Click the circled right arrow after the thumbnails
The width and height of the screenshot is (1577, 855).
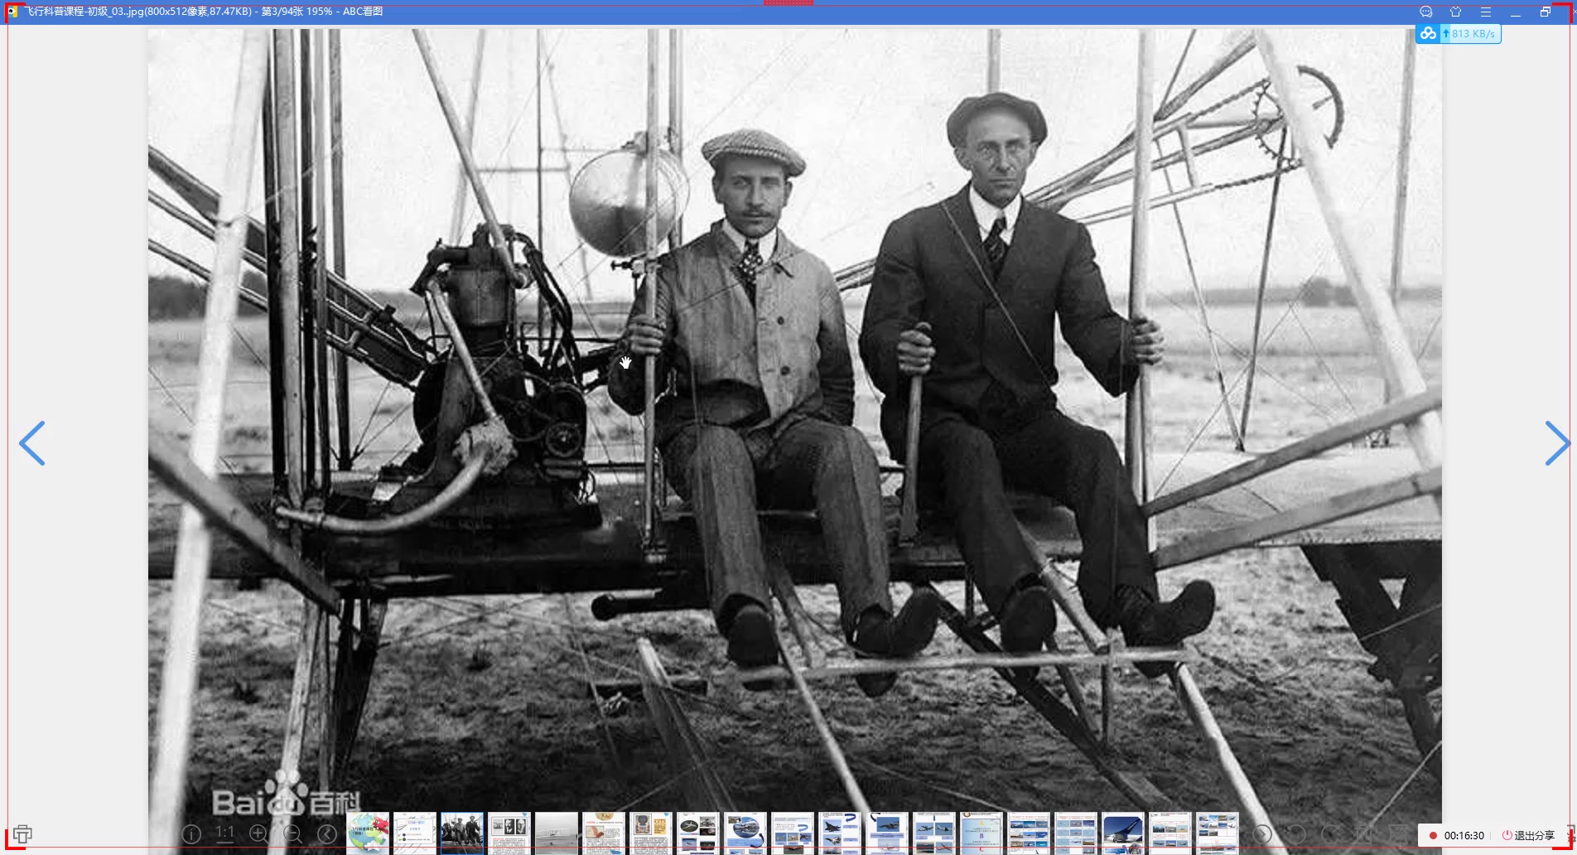(1261, 834)
